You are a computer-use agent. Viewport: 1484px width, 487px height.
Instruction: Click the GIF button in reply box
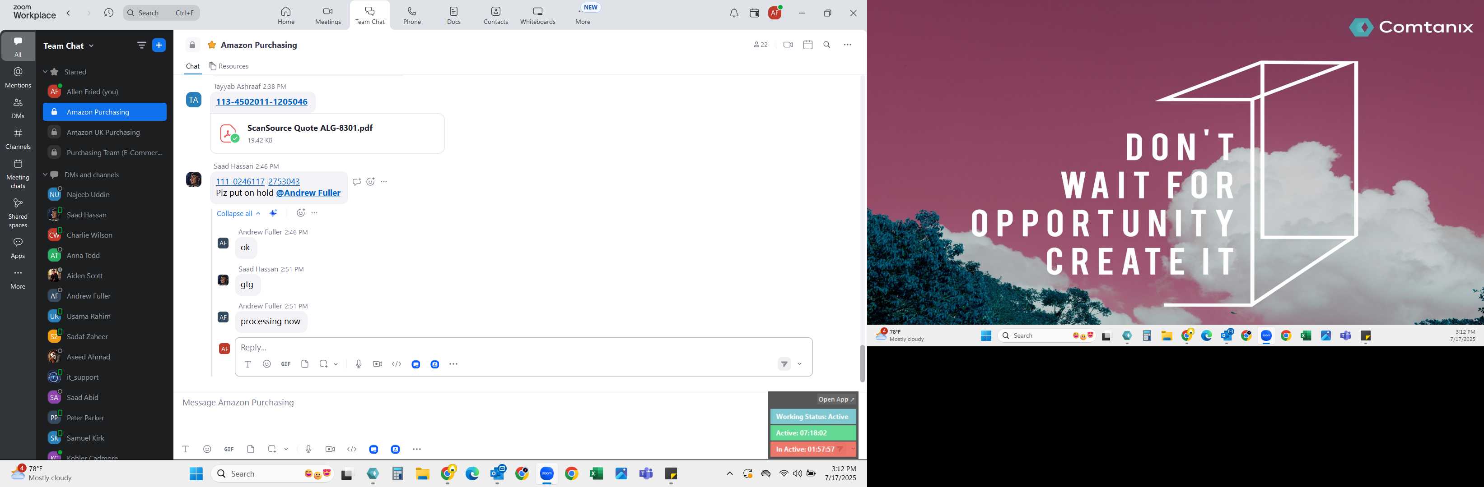click(286, 364)
